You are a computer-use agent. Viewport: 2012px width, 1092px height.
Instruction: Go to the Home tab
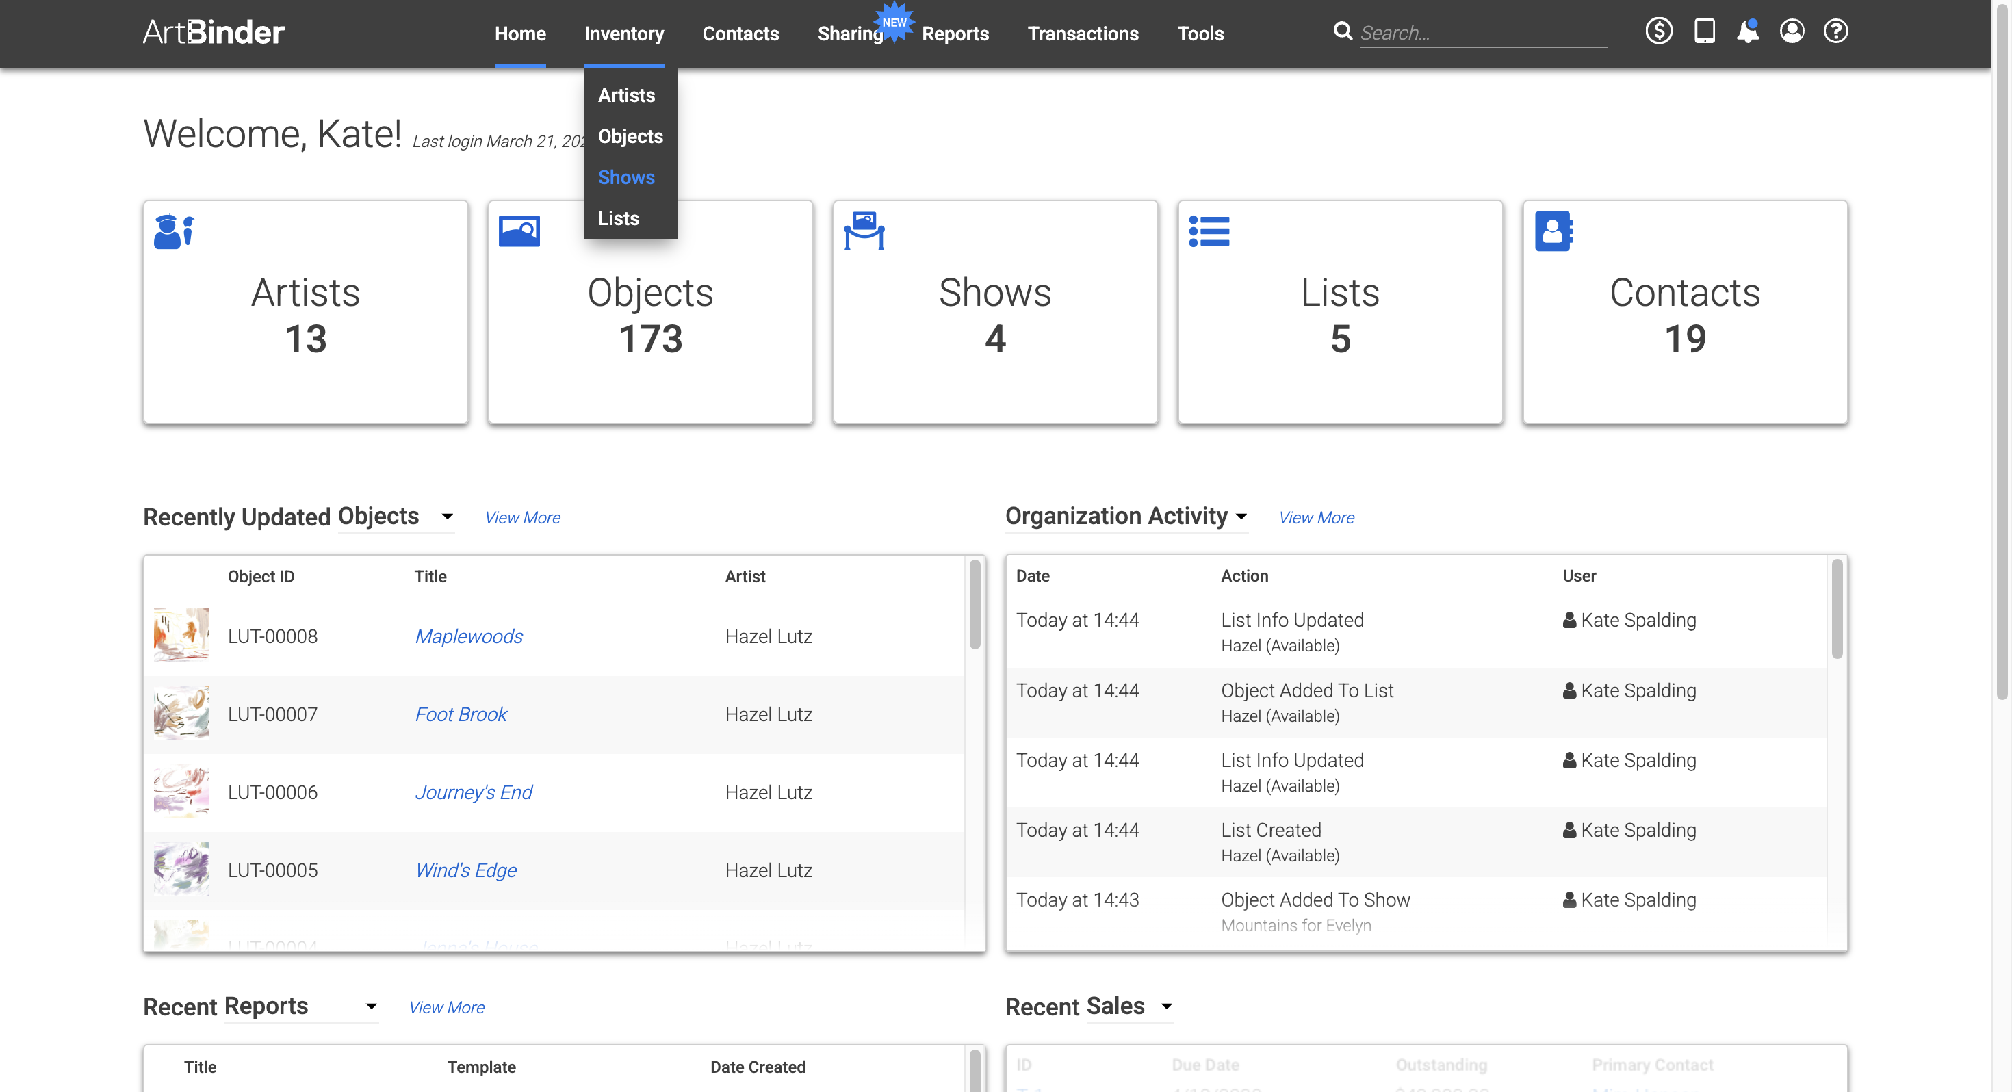click(x=520, y=34)
